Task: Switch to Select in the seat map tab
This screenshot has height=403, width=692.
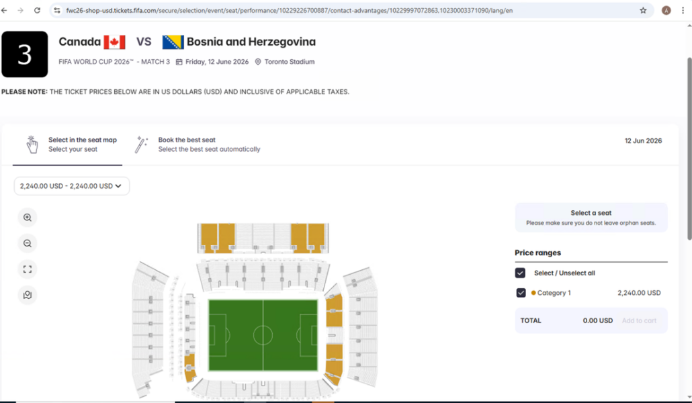Action: 73,144
